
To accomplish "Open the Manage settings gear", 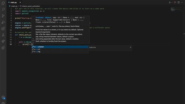I will click(x=3, y=103).
